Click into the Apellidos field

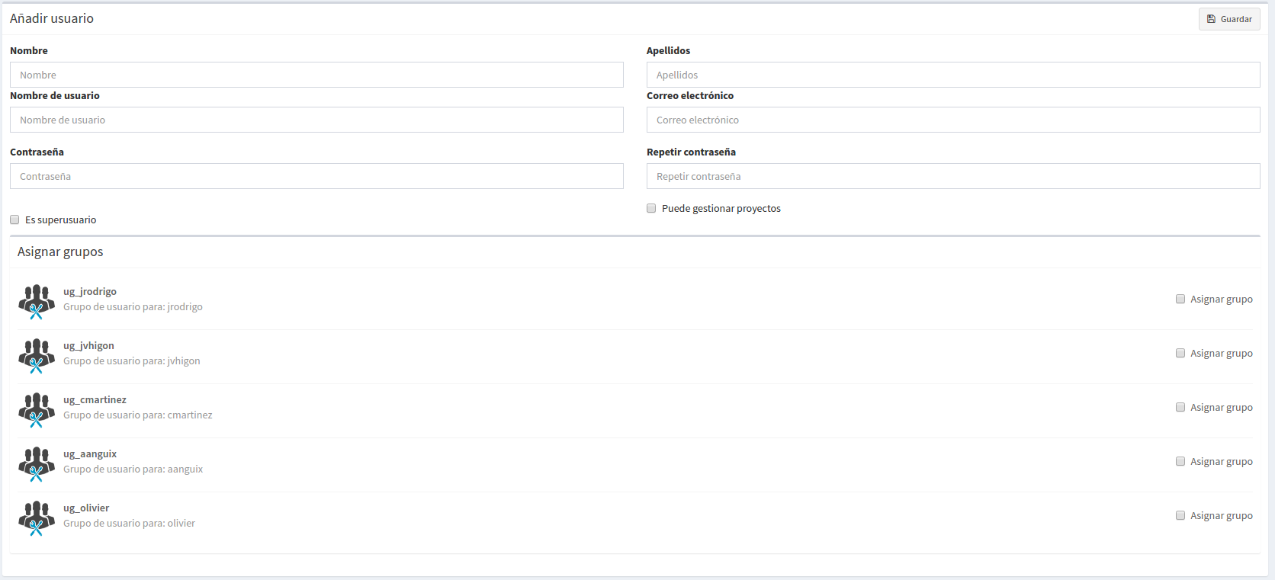tap(953, 75)
